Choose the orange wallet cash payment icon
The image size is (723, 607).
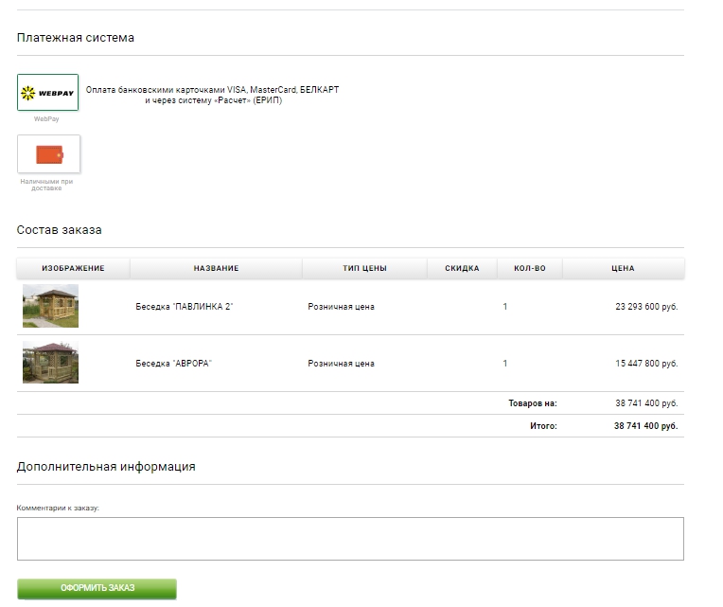coord(48,154)
